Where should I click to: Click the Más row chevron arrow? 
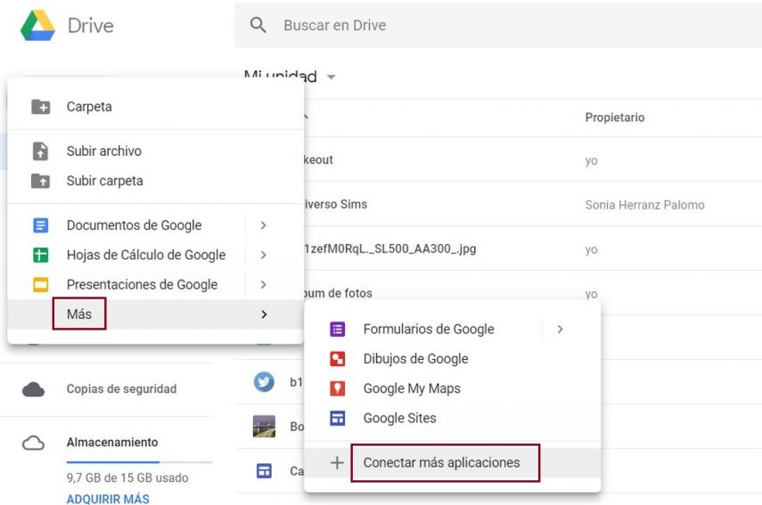[x=264, y=314]
